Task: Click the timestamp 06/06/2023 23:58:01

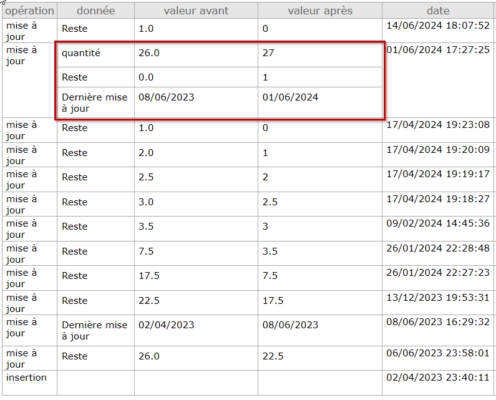Action: click(x=438, y=353)
